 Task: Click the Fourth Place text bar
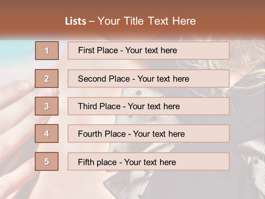(x=149, y=134)
